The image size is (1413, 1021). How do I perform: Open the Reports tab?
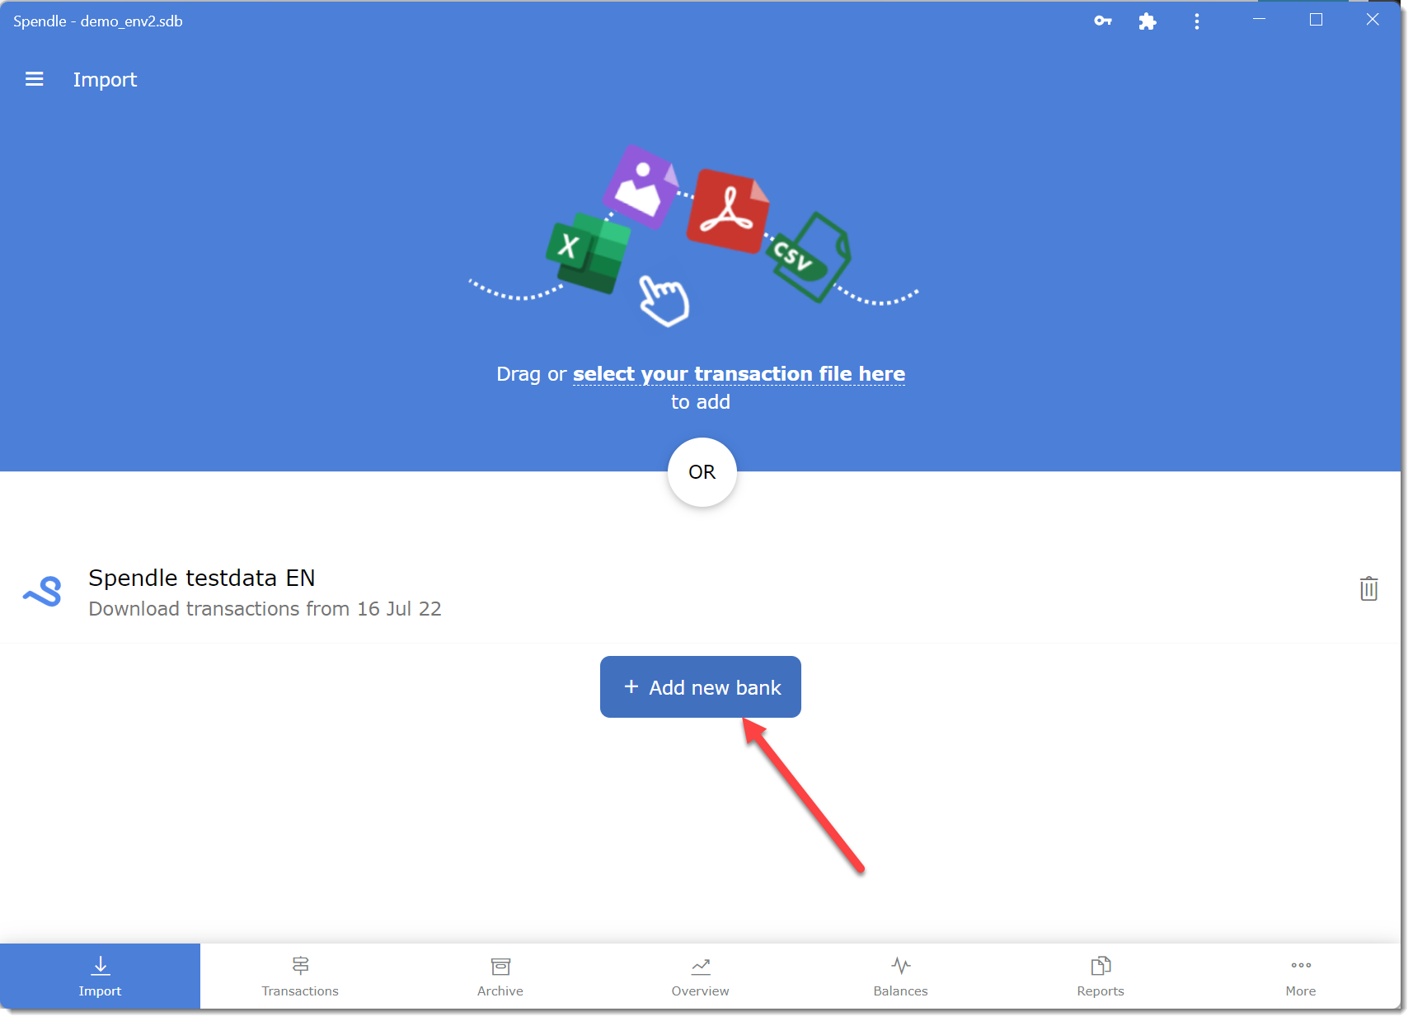1101,977
